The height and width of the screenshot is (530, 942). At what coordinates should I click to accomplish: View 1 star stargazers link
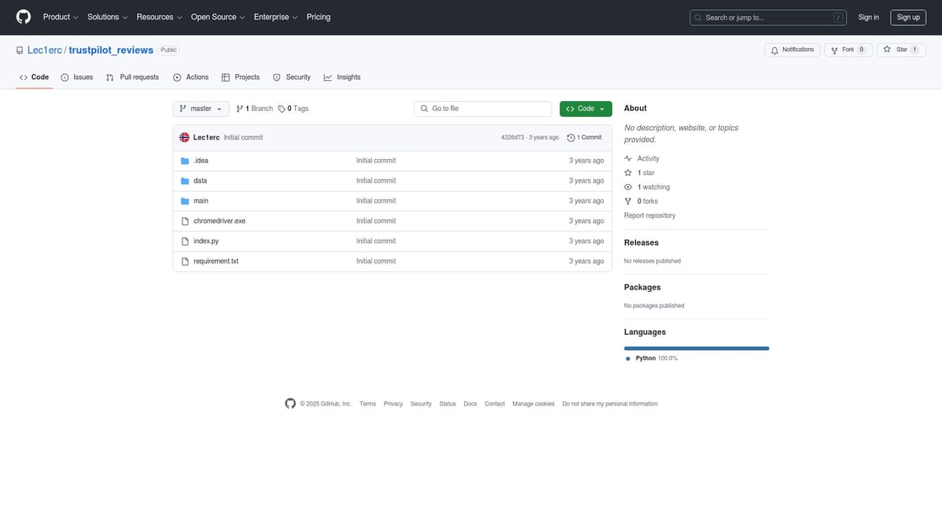tap(639, 173)
